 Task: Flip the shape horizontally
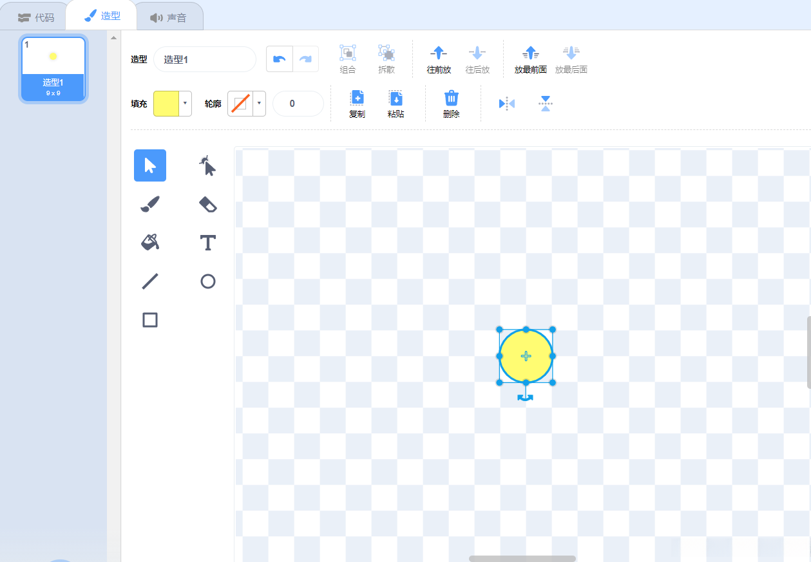coord(507,104)
